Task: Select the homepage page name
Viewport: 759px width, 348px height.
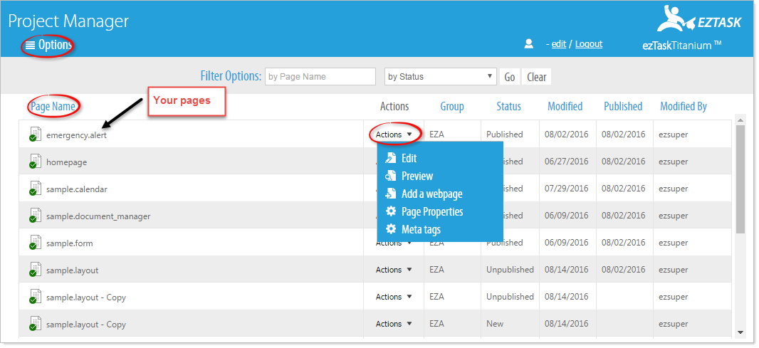Action: 67,162
